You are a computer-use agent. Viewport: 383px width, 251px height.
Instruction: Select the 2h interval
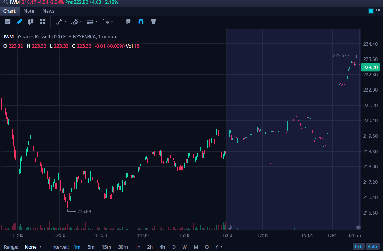pos(150,247)
